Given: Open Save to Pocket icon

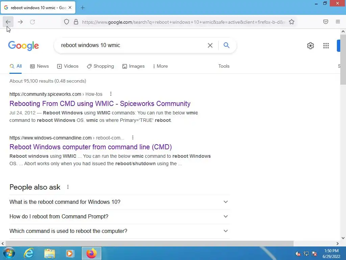Looking at the screenshot, I should (325, 22).
